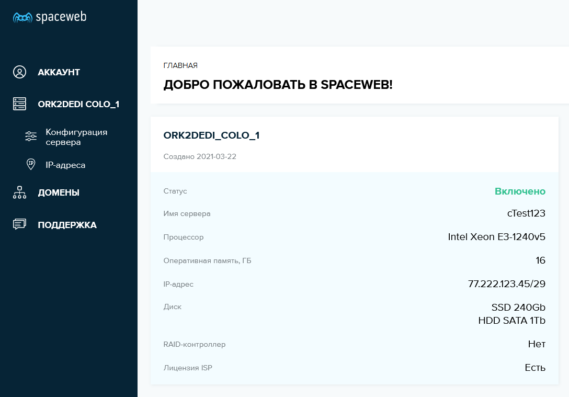Open the АККАУНТ menu section

(x=59, y=72)
